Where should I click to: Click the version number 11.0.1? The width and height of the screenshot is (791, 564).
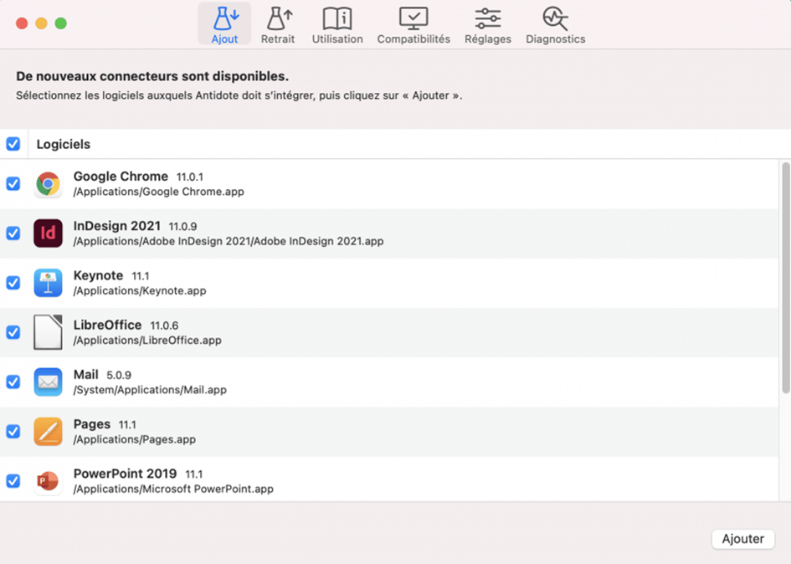(x=190, y=177)
